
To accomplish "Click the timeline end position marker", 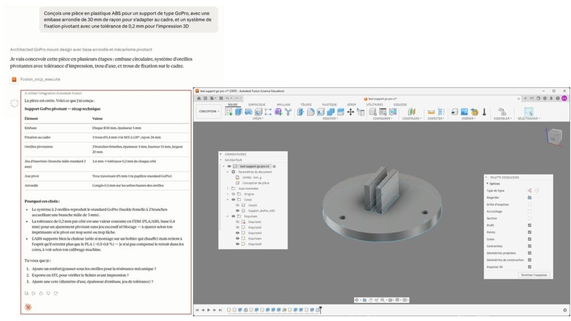I will (x=321, y=309).
